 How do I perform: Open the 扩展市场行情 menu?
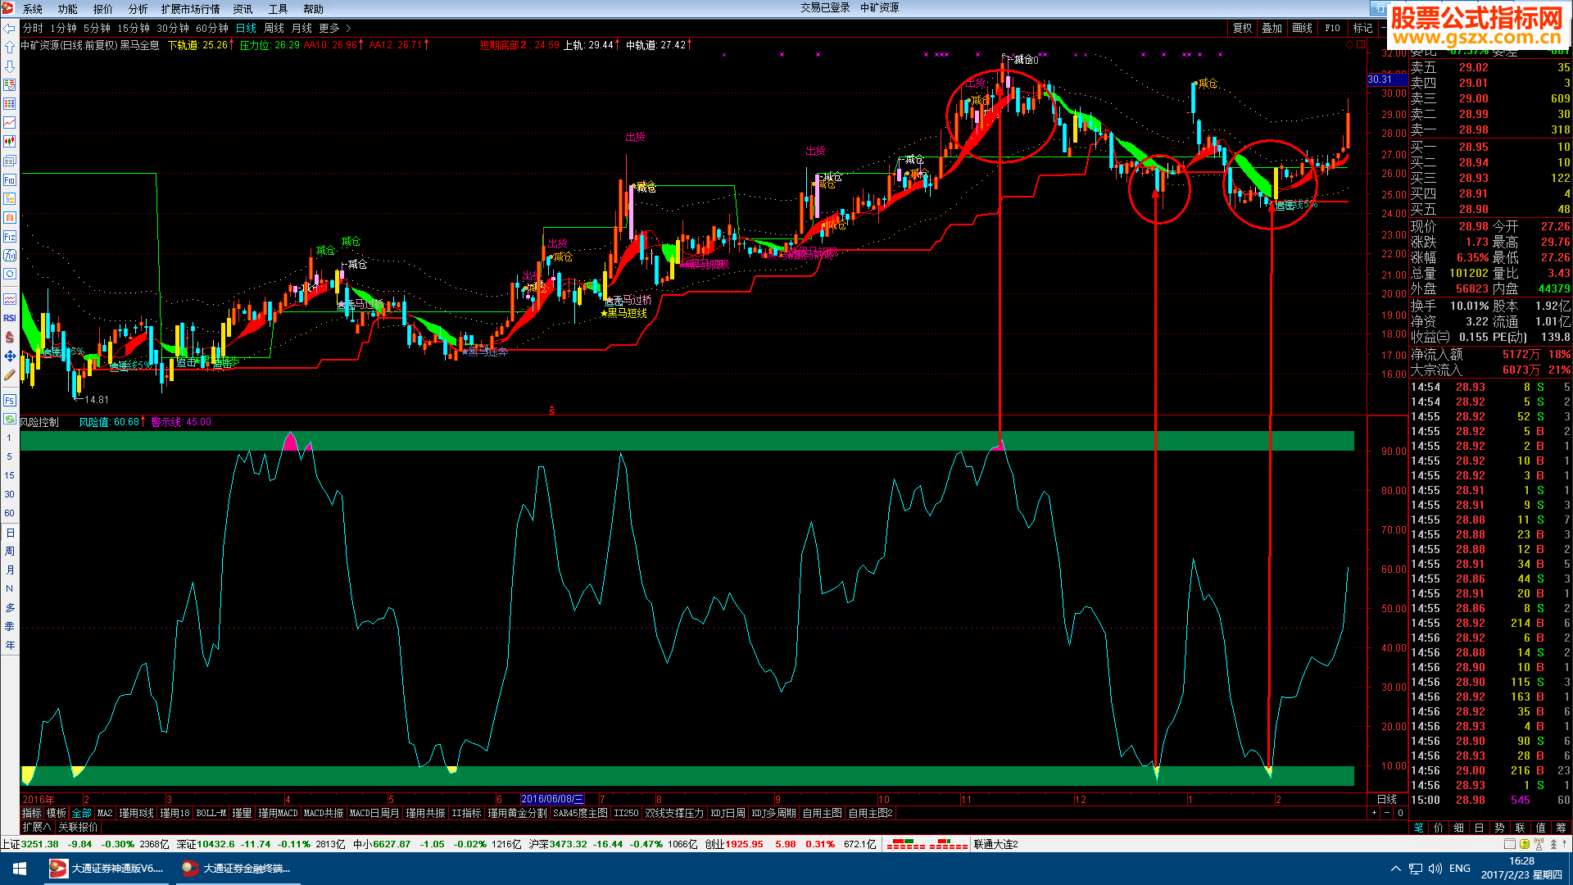[x=191, y=9]
